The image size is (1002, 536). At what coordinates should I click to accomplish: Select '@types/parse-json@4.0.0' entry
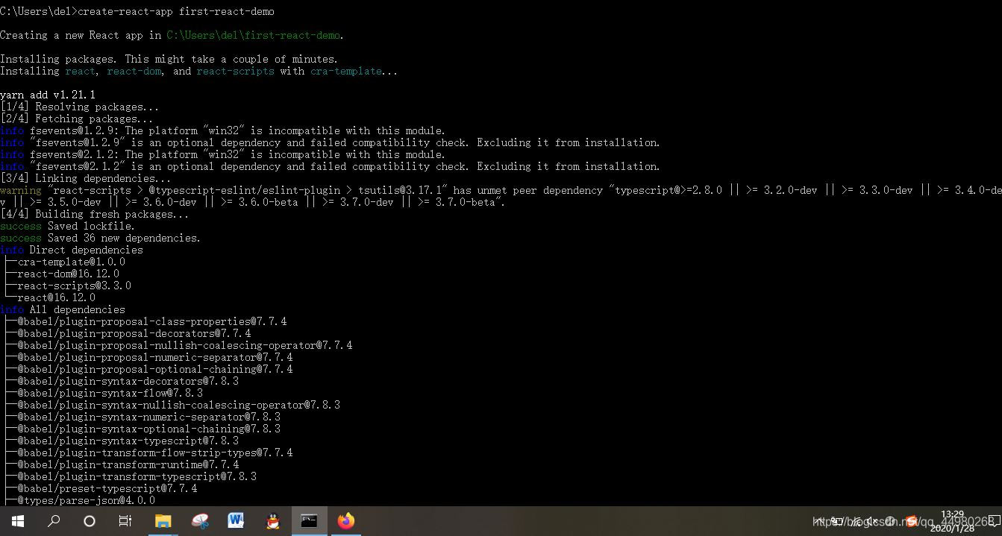87,500
